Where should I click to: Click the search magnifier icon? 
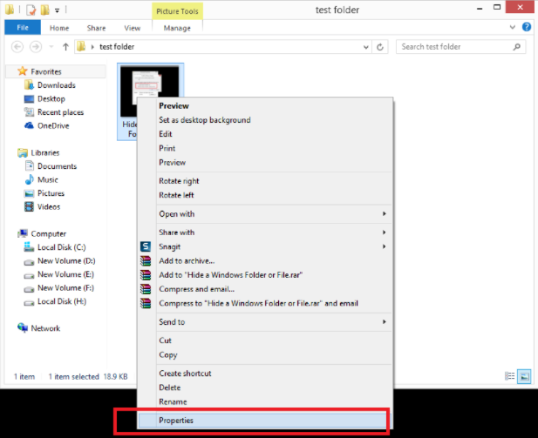click(517, 47)
